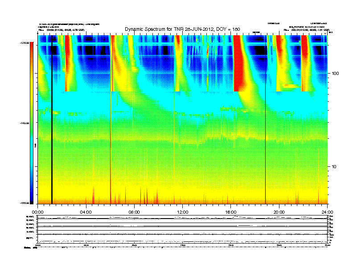Click the '00:00' time axis label
Viewport: 353px width, 273px height.
37,212
